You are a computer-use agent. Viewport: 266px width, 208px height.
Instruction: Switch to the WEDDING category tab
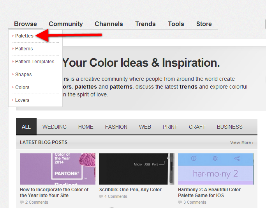(x=55, y=127)
